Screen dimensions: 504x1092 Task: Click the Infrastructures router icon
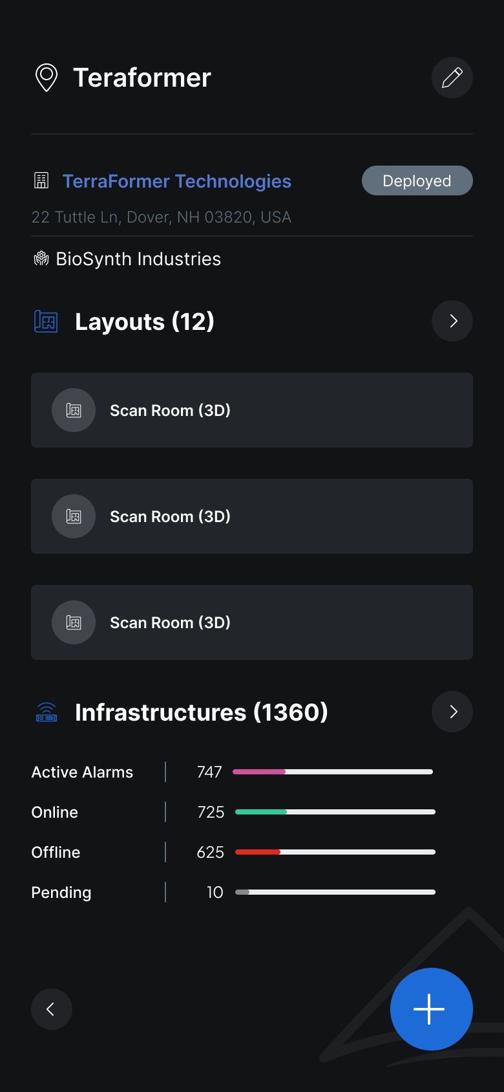point(47,712)
